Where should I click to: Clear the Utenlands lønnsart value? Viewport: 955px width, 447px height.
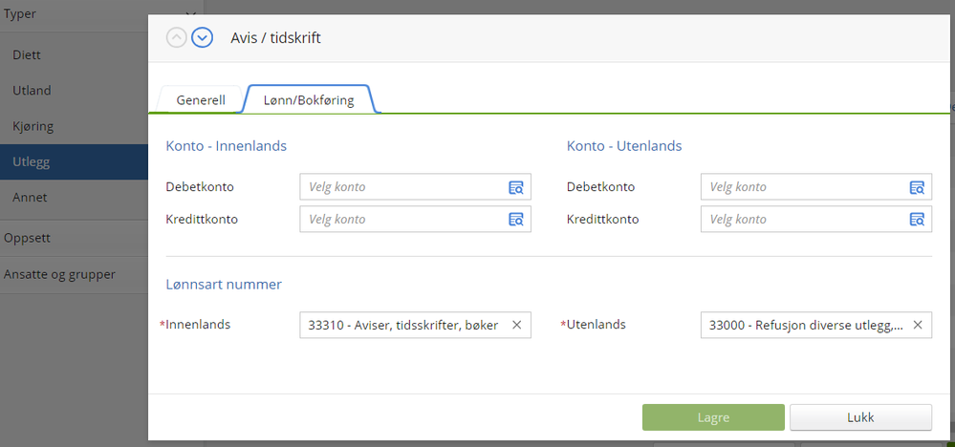pyautogui.click(x=918, y=325)
